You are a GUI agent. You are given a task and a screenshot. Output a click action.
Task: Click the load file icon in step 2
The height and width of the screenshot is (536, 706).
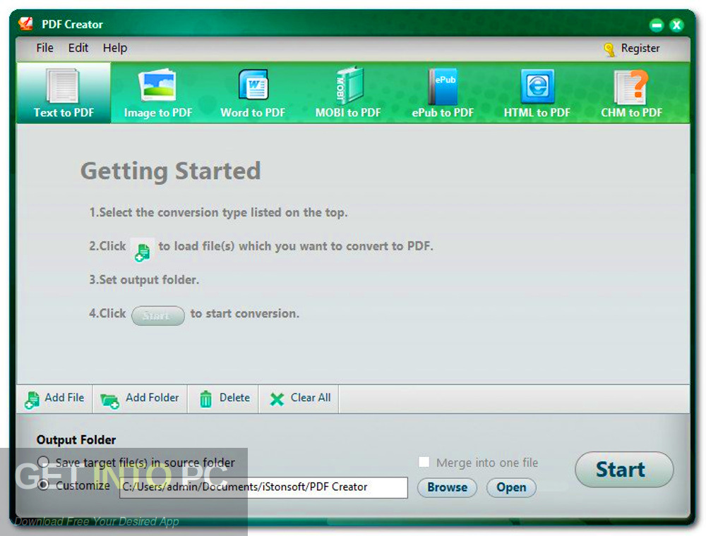(x=143, y=250)
